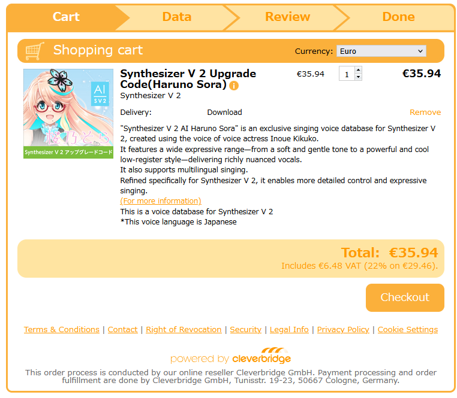This screenshot has width=457, height=398.
Task: Select the Data step tab
Action: point(177,17)
